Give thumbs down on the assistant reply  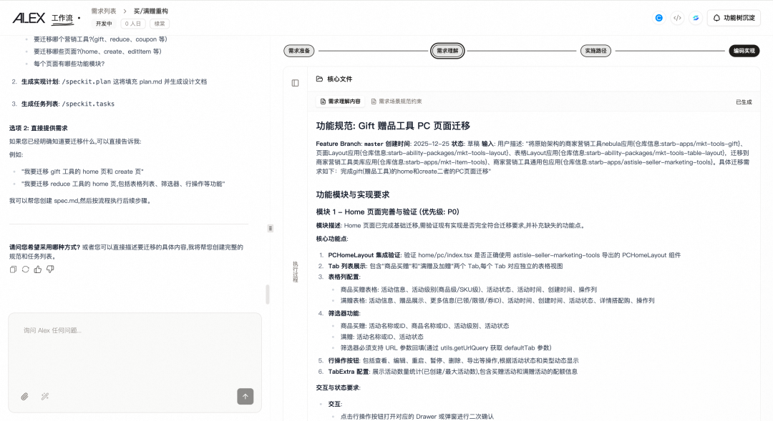coord(49,269)
